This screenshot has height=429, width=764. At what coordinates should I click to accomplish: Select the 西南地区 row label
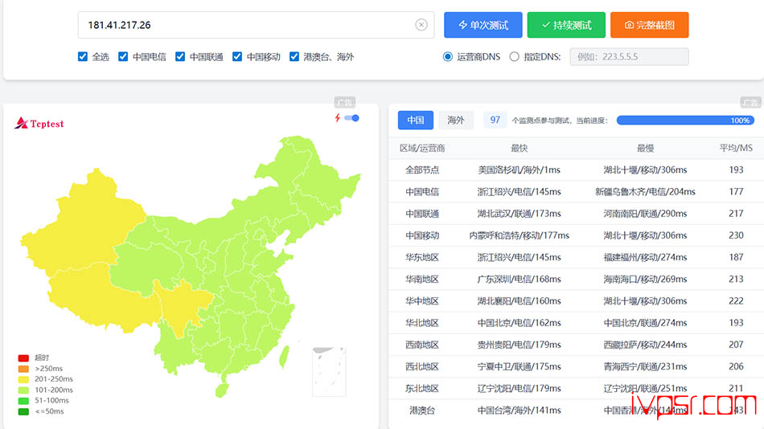click(x=422, y=345)
